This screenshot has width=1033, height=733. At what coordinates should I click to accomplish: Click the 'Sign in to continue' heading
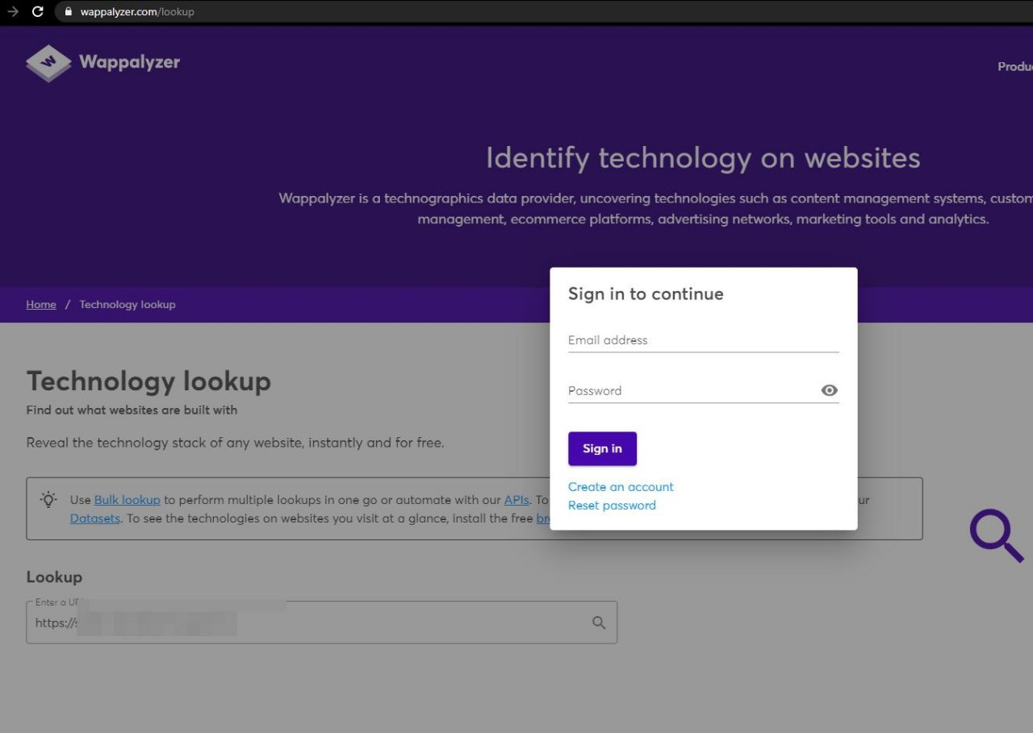click(646, 294)
